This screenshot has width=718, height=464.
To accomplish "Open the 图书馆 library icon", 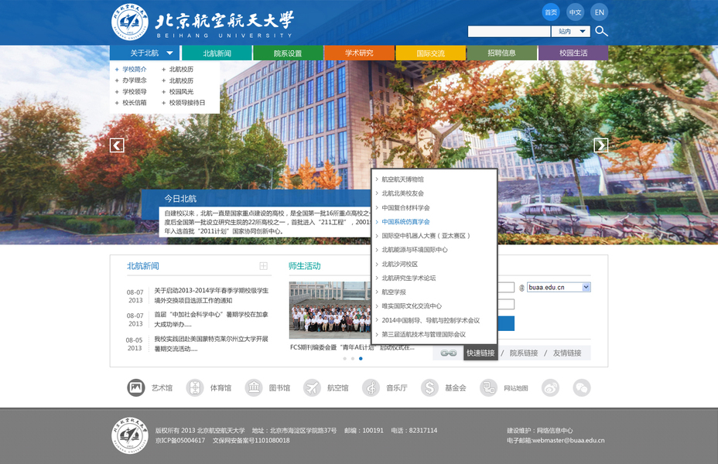I will click(253, 388).
